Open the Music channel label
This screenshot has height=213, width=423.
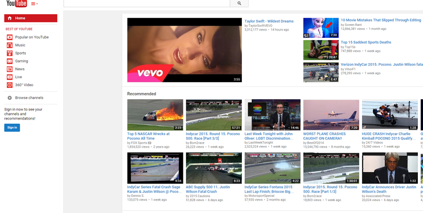click(20, 45)
